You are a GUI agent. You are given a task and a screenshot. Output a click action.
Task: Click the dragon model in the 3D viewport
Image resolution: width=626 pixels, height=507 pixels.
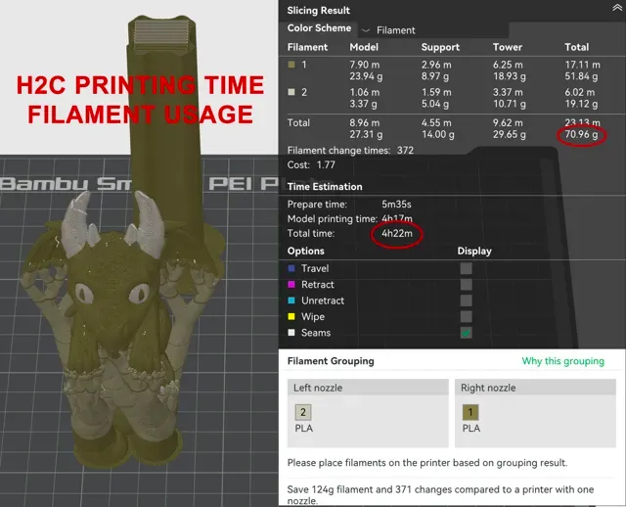(x=119, y=332)
